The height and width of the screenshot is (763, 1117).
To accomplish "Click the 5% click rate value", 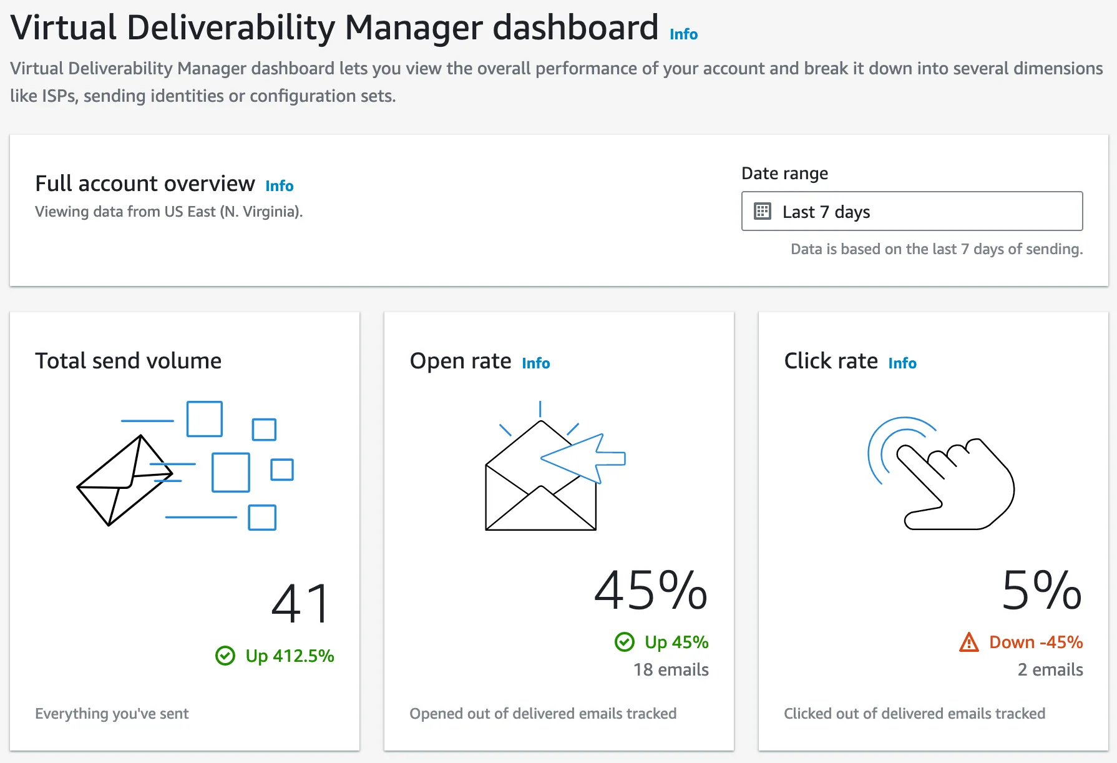I will click(1041, 590).
